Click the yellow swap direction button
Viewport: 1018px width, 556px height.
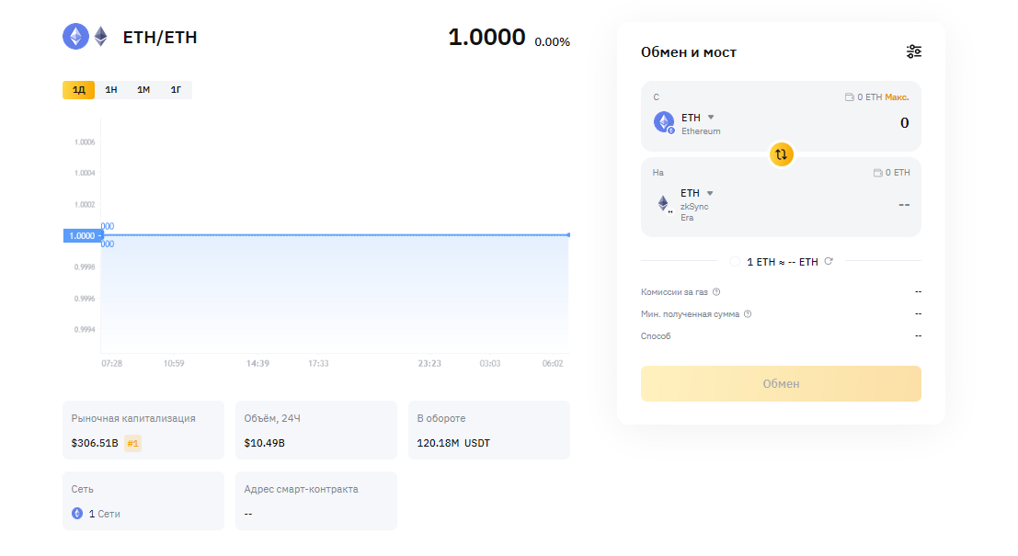[x=781, y=154]
